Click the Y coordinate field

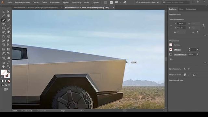coord(181,28)
